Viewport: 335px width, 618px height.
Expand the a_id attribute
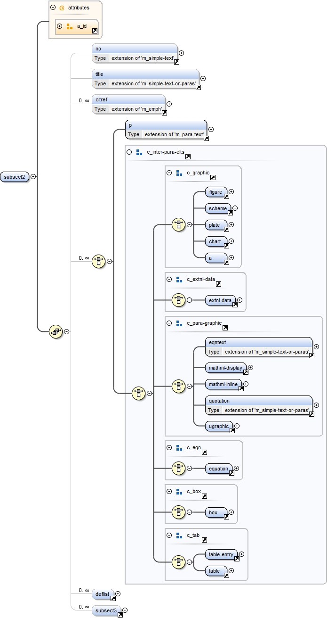59,26
